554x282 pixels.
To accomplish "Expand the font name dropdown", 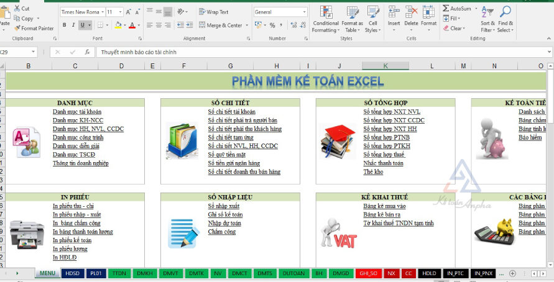I will (100, 12).
